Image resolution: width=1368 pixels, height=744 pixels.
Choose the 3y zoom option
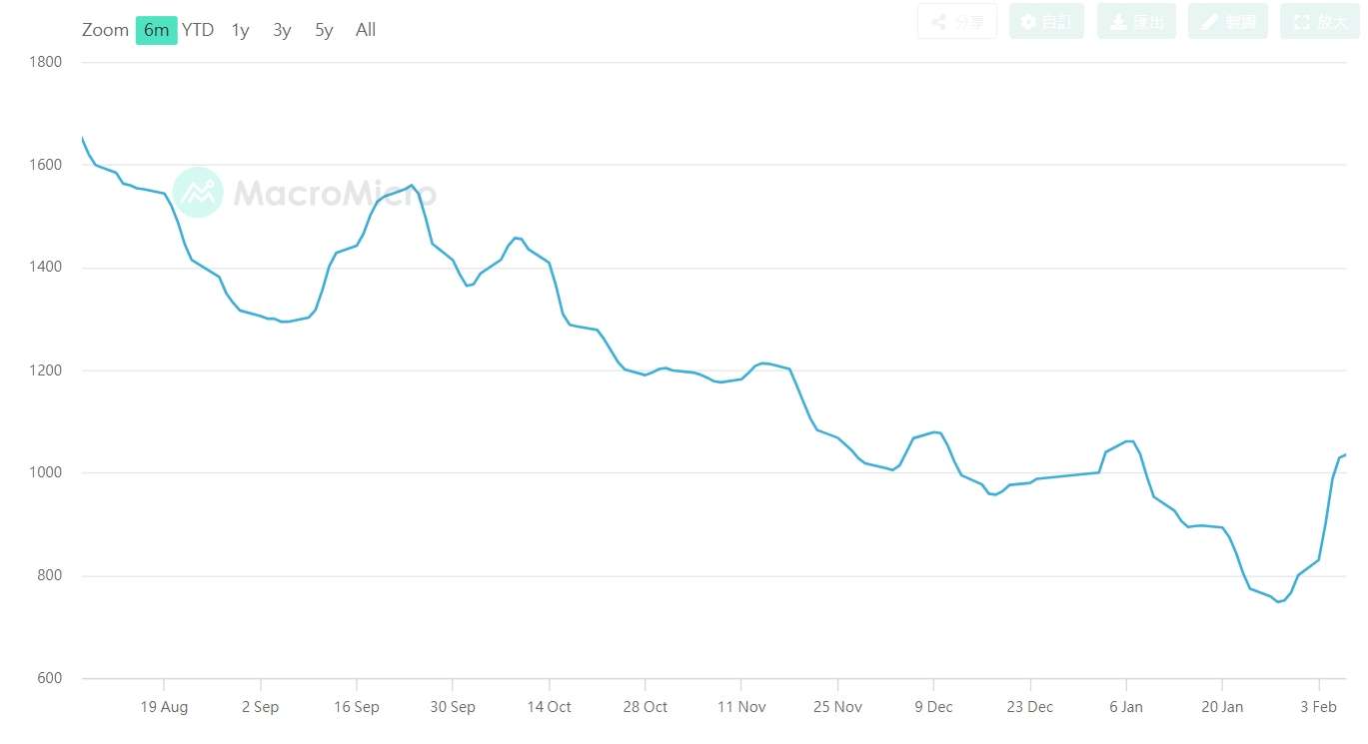pyautogui.click(x=282, y=30)
